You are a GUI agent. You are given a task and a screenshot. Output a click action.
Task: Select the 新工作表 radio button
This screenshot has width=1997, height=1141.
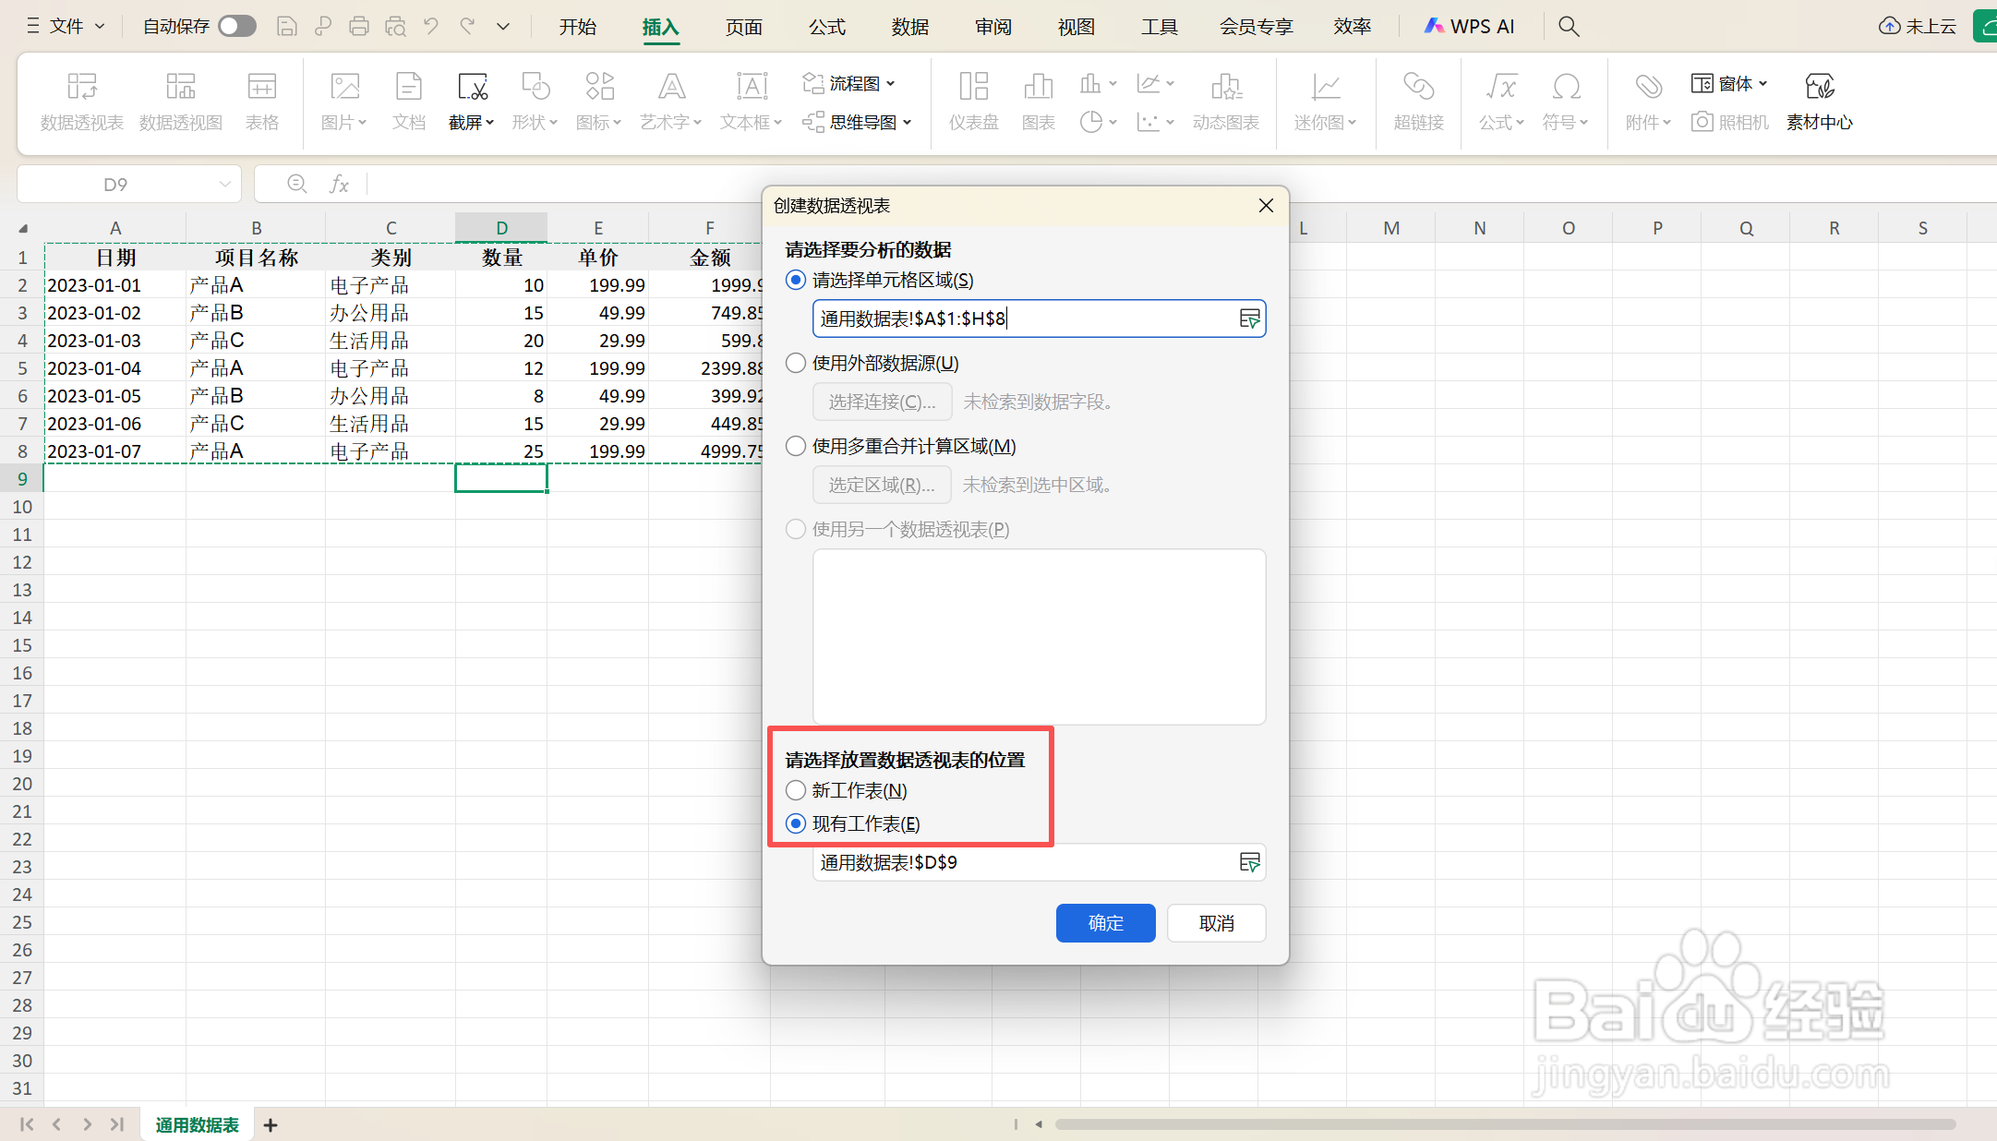click(795, 790)
